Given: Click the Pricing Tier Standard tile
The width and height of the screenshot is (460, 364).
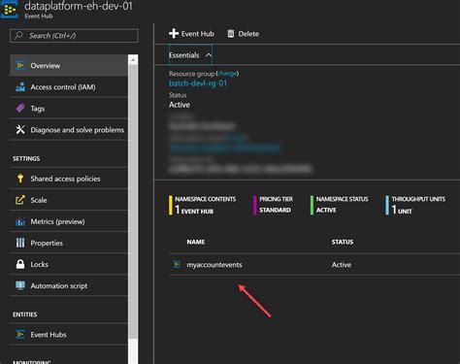Looking at the screenshot, I should tap(273, 205).
